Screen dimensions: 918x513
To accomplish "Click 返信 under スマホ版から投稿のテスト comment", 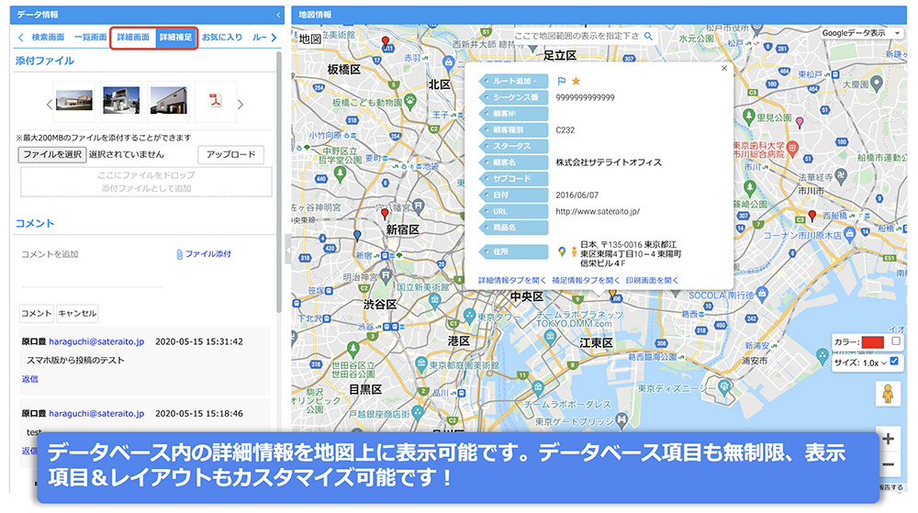I will [30, 379].
